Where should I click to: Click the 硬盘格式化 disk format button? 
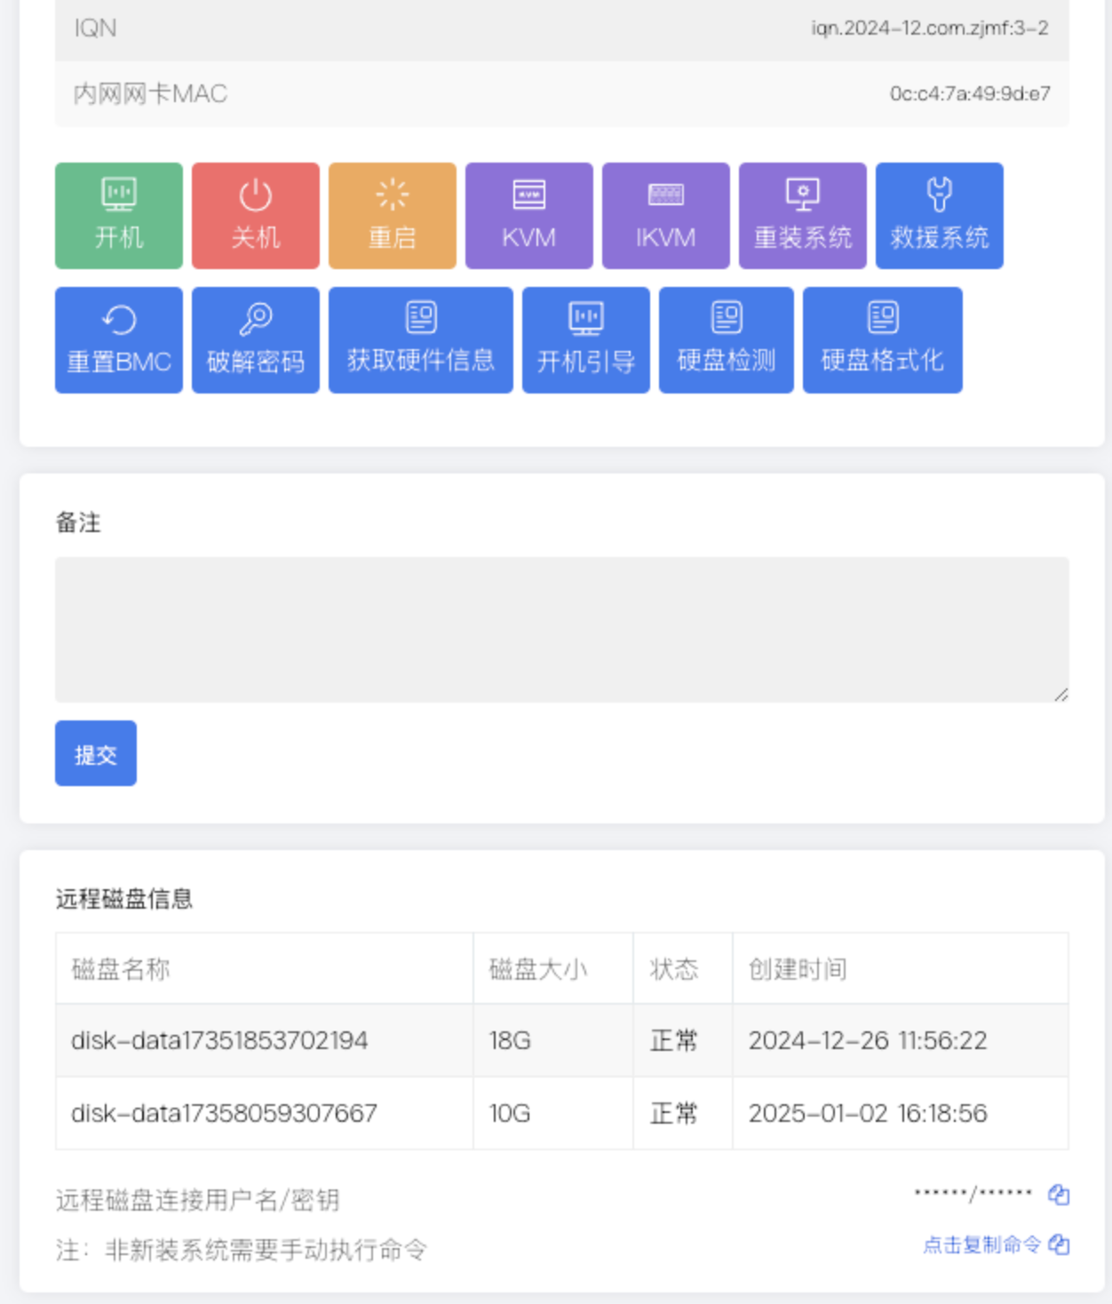pos(883,340)
